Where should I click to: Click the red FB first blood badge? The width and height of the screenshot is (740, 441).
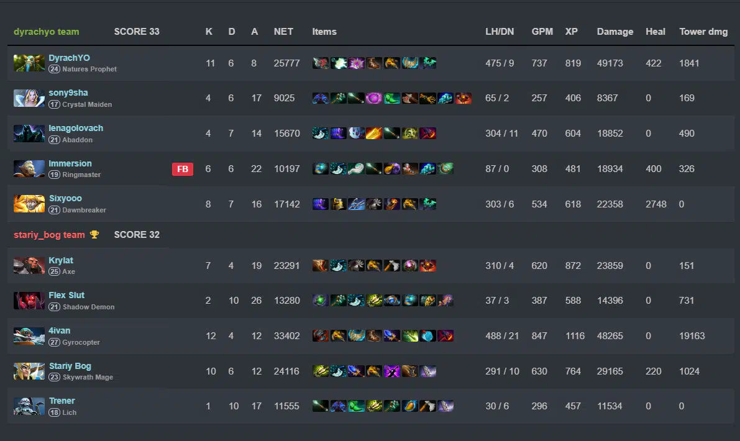pyautogui.click(x=183, y=169)
